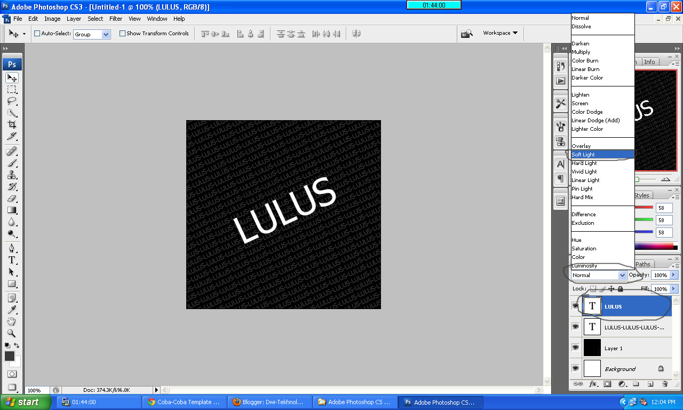683x410 pixels.
Task: Select the Brush tool
Action: (x=12, y=163)
